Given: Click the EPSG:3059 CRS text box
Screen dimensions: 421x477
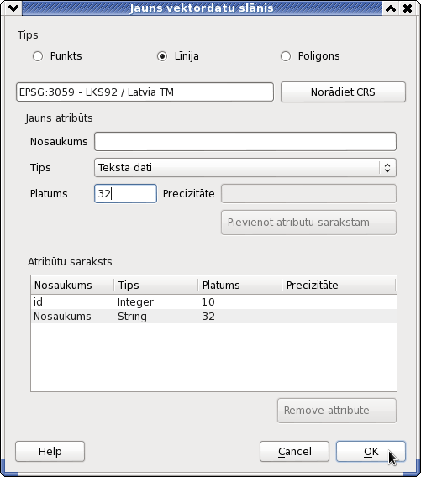Looking at the screenshot, I should pos(145,92).
